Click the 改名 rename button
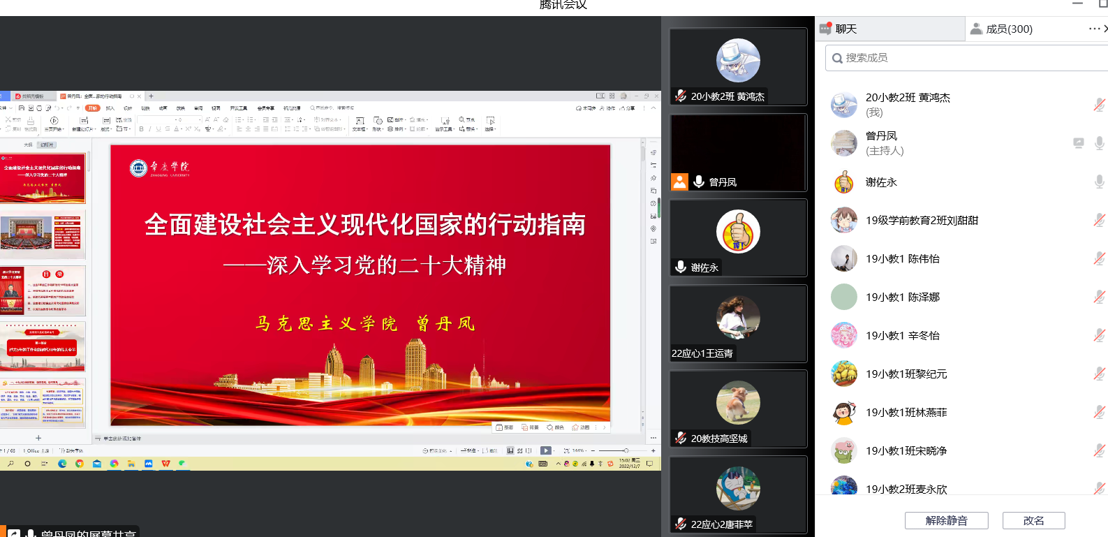This screenshot has height=537, width=1108. pyautogui.click(x=1033, y=520)
